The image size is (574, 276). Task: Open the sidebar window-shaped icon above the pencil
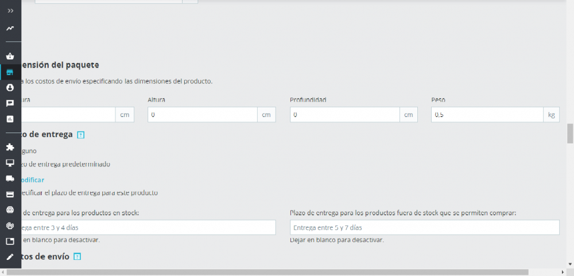pyautogui.click(x=10, y=241)
